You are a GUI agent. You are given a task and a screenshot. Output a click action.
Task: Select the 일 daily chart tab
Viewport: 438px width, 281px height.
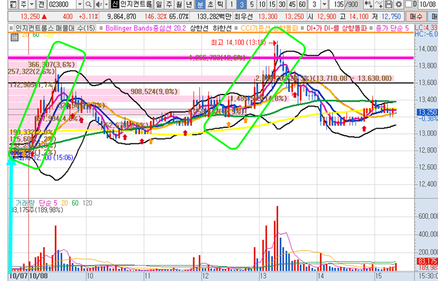coord(159,4)
